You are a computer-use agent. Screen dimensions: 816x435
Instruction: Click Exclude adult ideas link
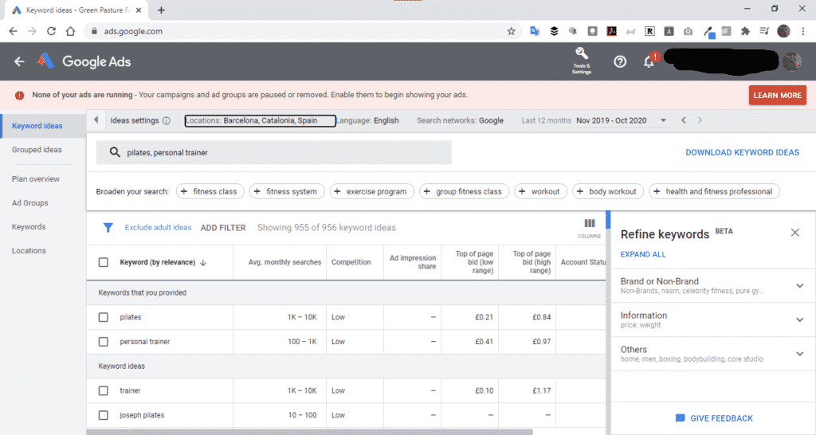(x=159, y=227)
